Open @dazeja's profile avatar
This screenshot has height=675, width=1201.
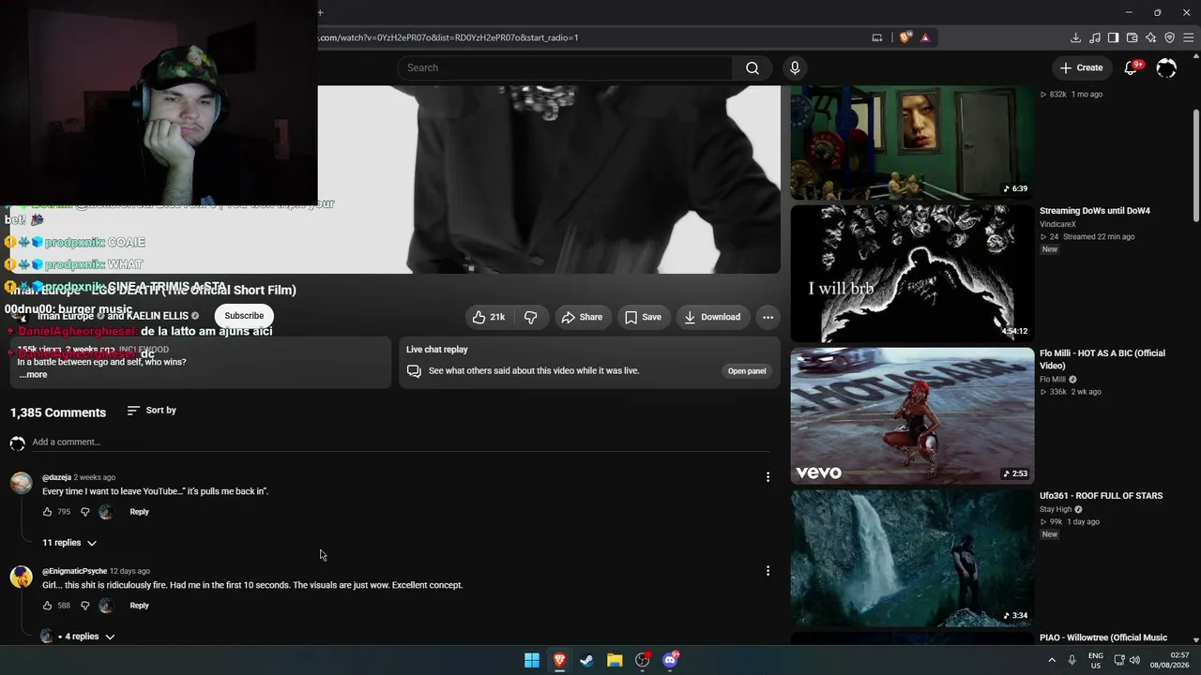pyautogui.click(x=21, y=483)
